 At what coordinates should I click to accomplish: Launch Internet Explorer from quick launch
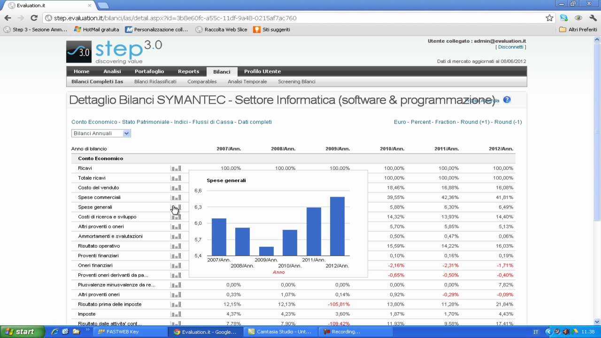click(x=55, y=331)
